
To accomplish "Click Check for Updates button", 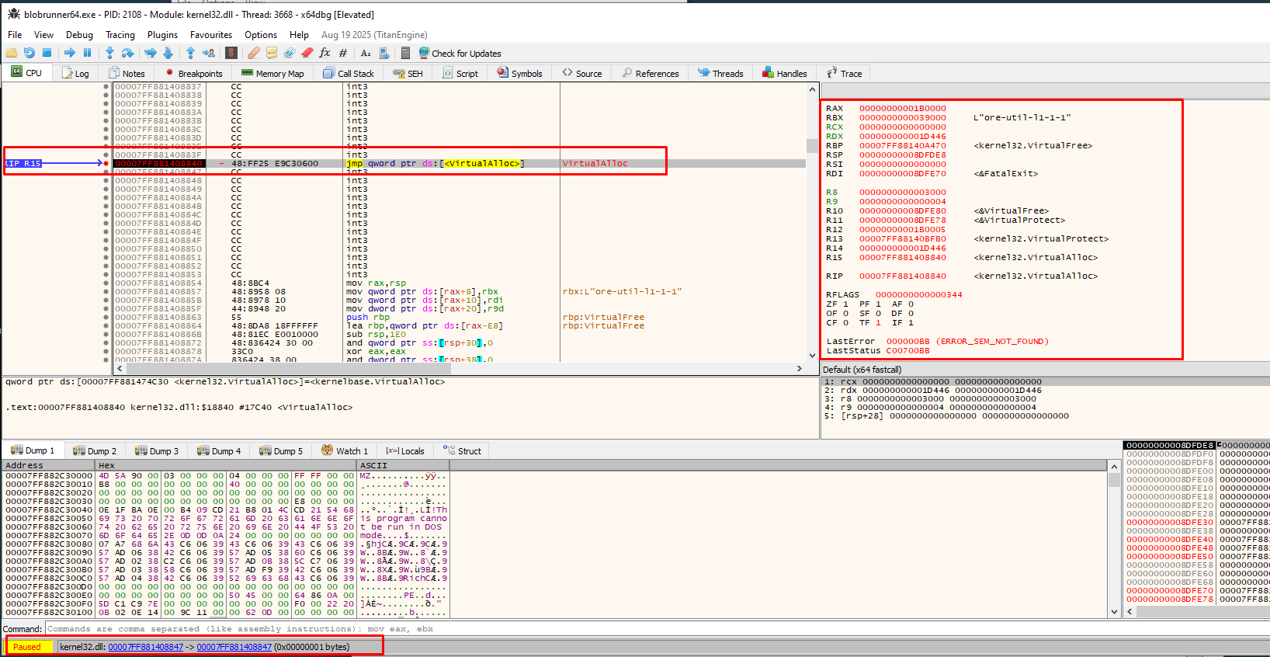I will click(460, 53).
